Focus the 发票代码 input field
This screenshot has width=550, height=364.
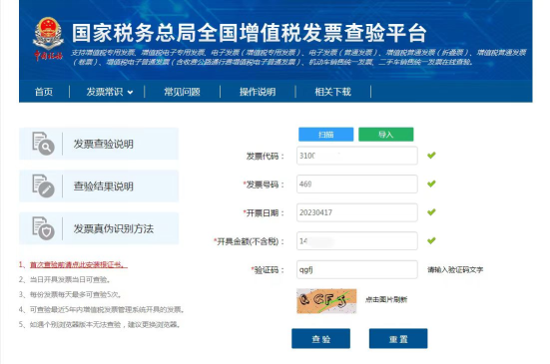357,156
